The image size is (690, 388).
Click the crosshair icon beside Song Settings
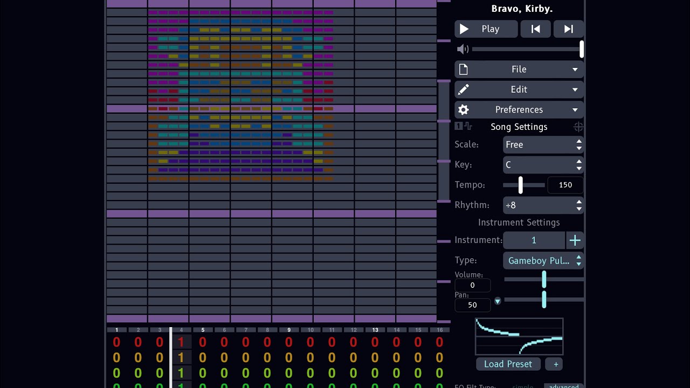click(578, 127)
